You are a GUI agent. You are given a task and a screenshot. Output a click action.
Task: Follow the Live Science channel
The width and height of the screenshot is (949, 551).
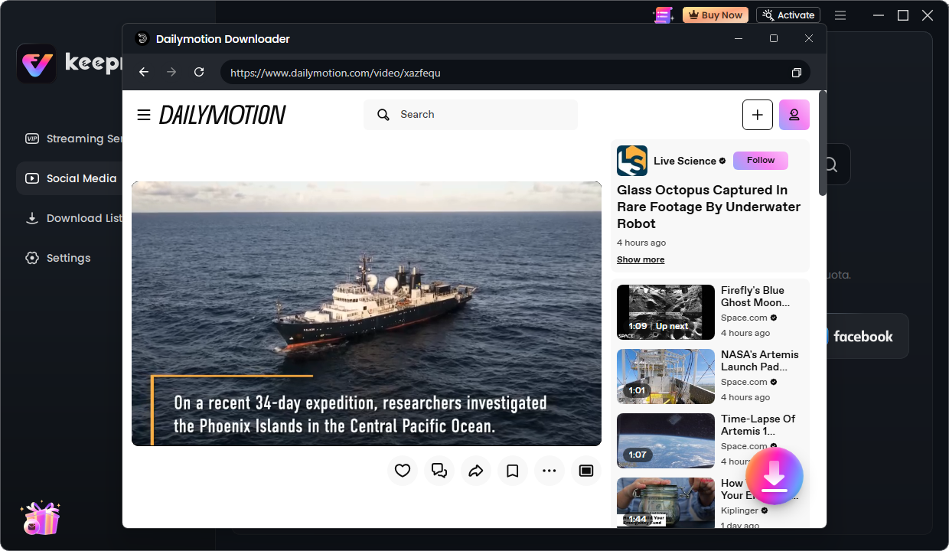click(x=761, y=160)
